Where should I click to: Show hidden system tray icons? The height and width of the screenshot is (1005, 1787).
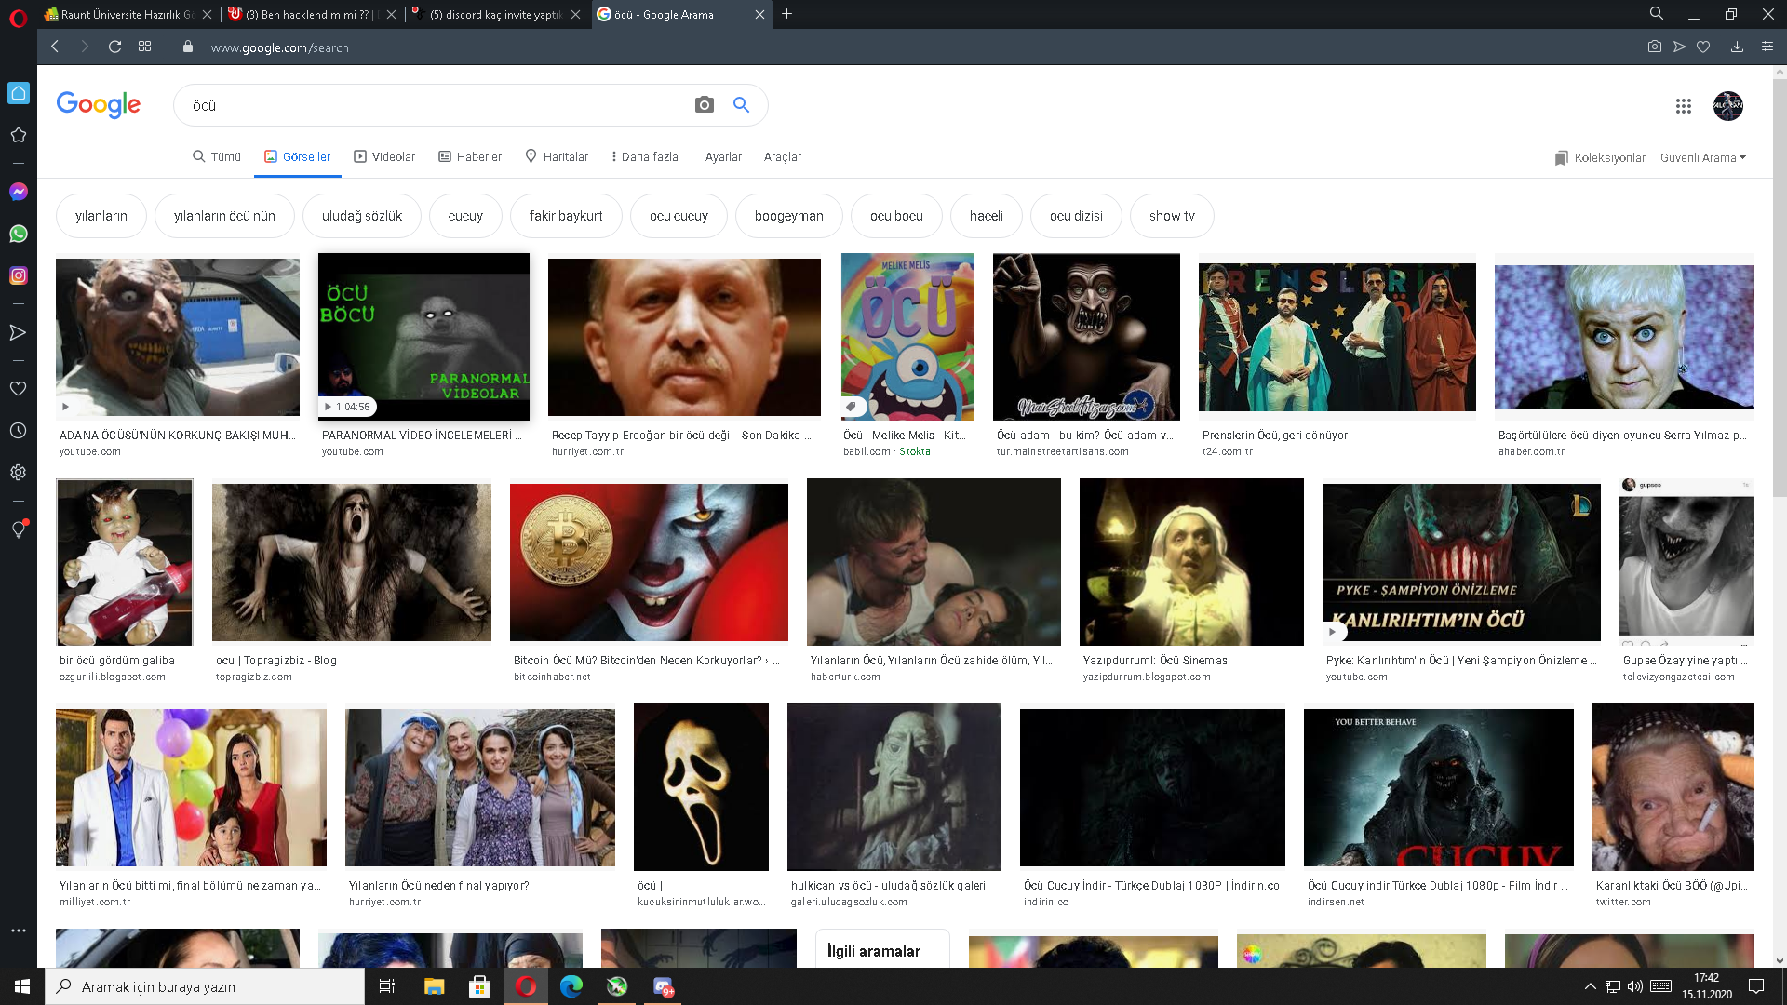pyautogui.click(x=1590, y=986)
